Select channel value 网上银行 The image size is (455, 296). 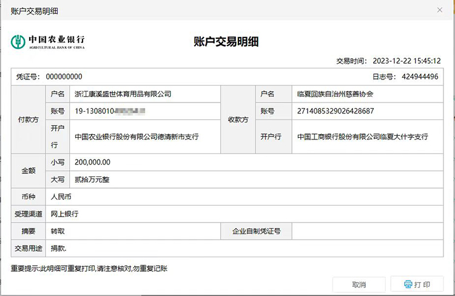[x=65, y=214]
